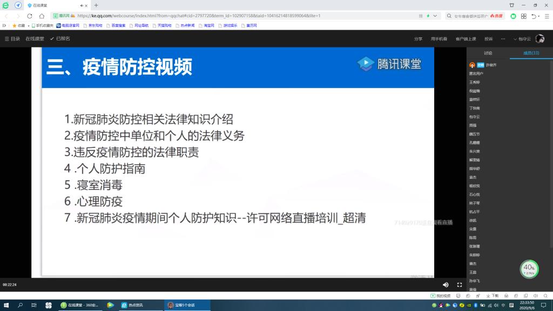Screen dimensions: 553x311
Task: Enter fullscreen video mode
Action: tap(460, 285)
